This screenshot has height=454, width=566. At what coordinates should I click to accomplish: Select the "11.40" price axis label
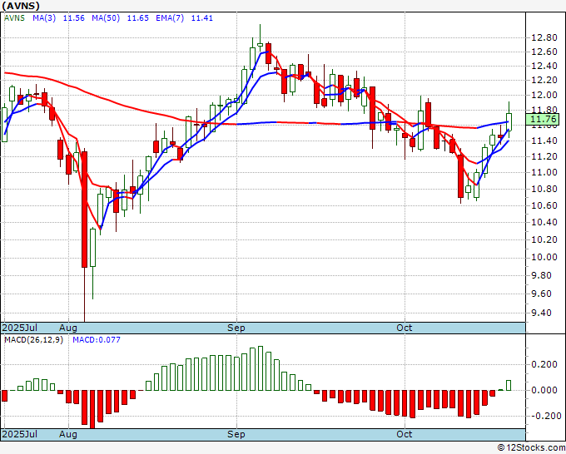[544, 141]
